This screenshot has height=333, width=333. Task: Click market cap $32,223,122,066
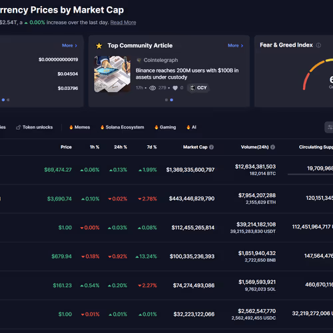[194, 314]
